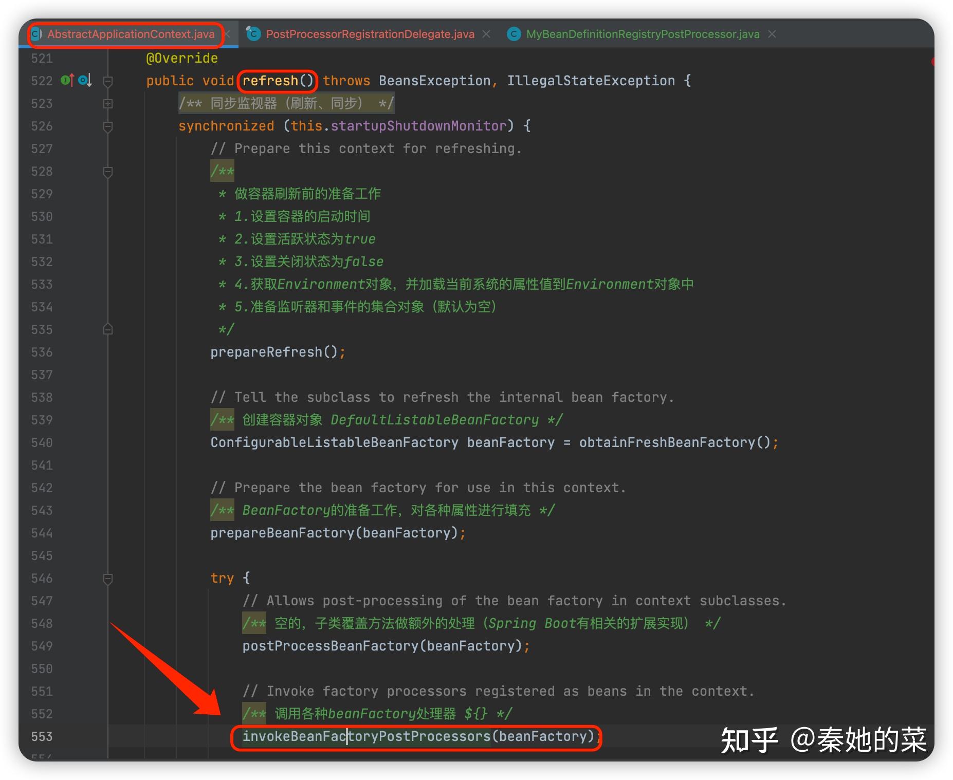Click the implementing-method gutter icon on line 522
Screen dimensions: 953x780
tap(65, 81)
